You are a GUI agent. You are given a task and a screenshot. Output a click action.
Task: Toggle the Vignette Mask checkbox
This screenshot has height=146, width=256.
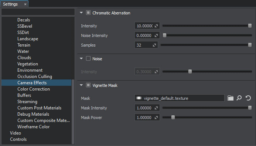coord(88,85)
